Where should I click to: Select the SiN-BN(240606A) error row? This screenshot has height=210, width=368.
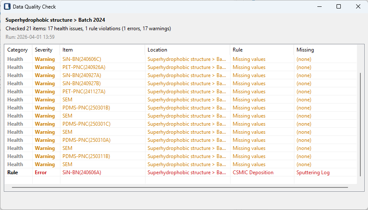click(x=82, y=173)
